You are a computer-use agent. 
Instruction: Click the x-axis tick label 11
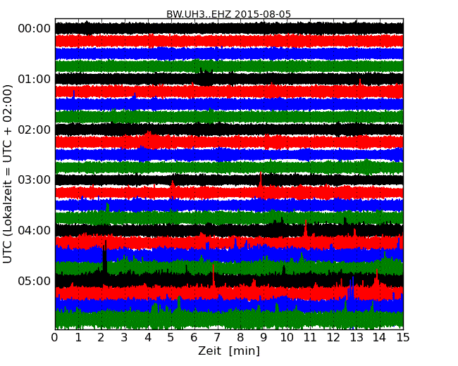310,338
